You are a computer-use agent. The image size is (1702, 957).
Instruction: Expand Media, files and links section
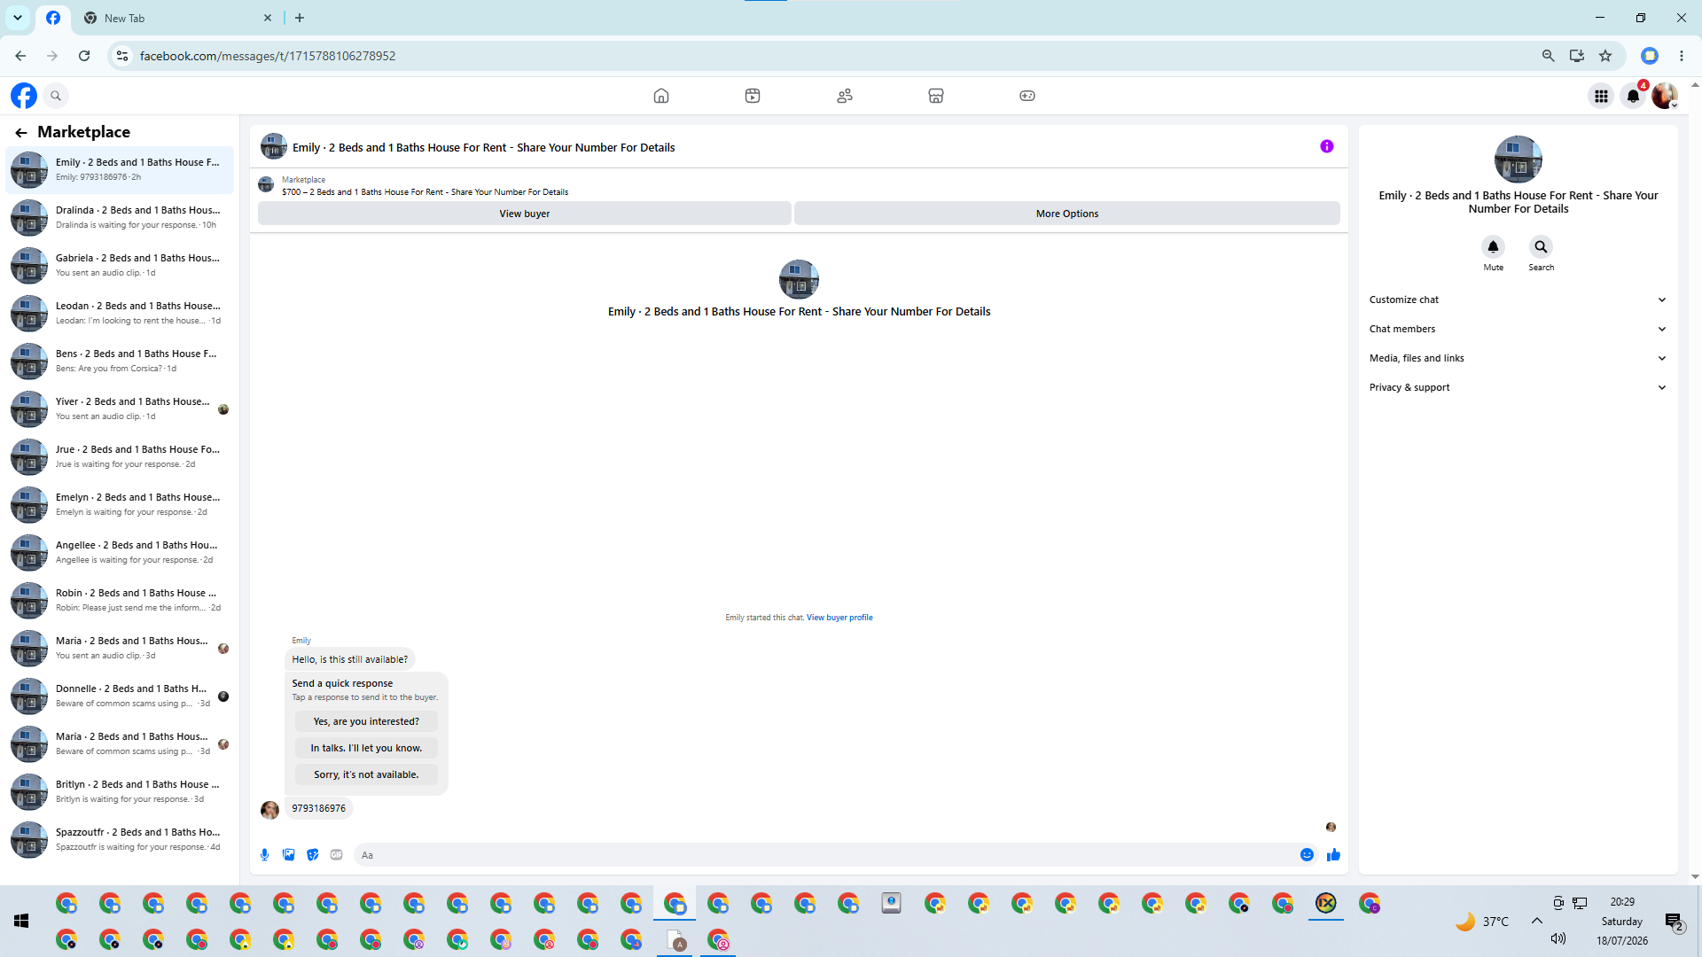click(1519, 358)
